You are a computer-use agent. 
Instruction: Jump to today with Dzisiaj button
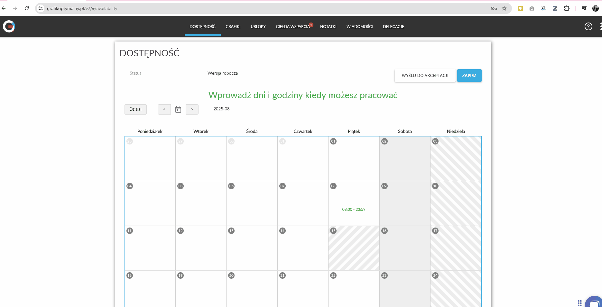(135, 109)
